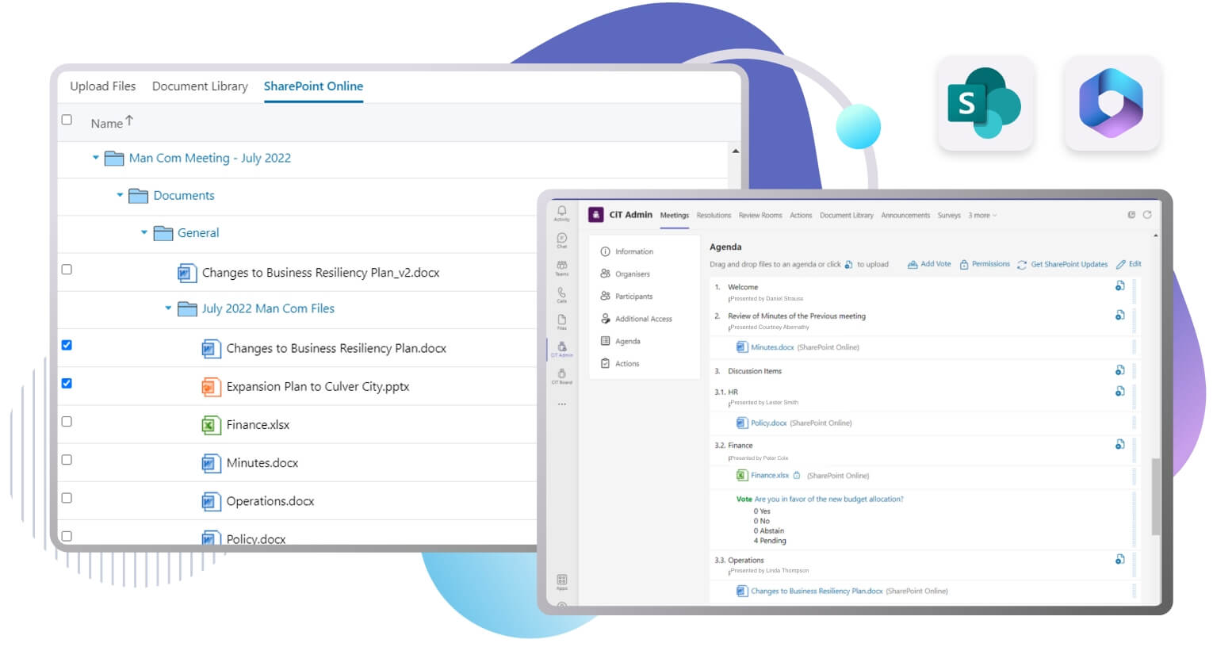Toggle the select-all checkbox beside Name
This screenshot has height=647, width=1213.
pos(67,120)
